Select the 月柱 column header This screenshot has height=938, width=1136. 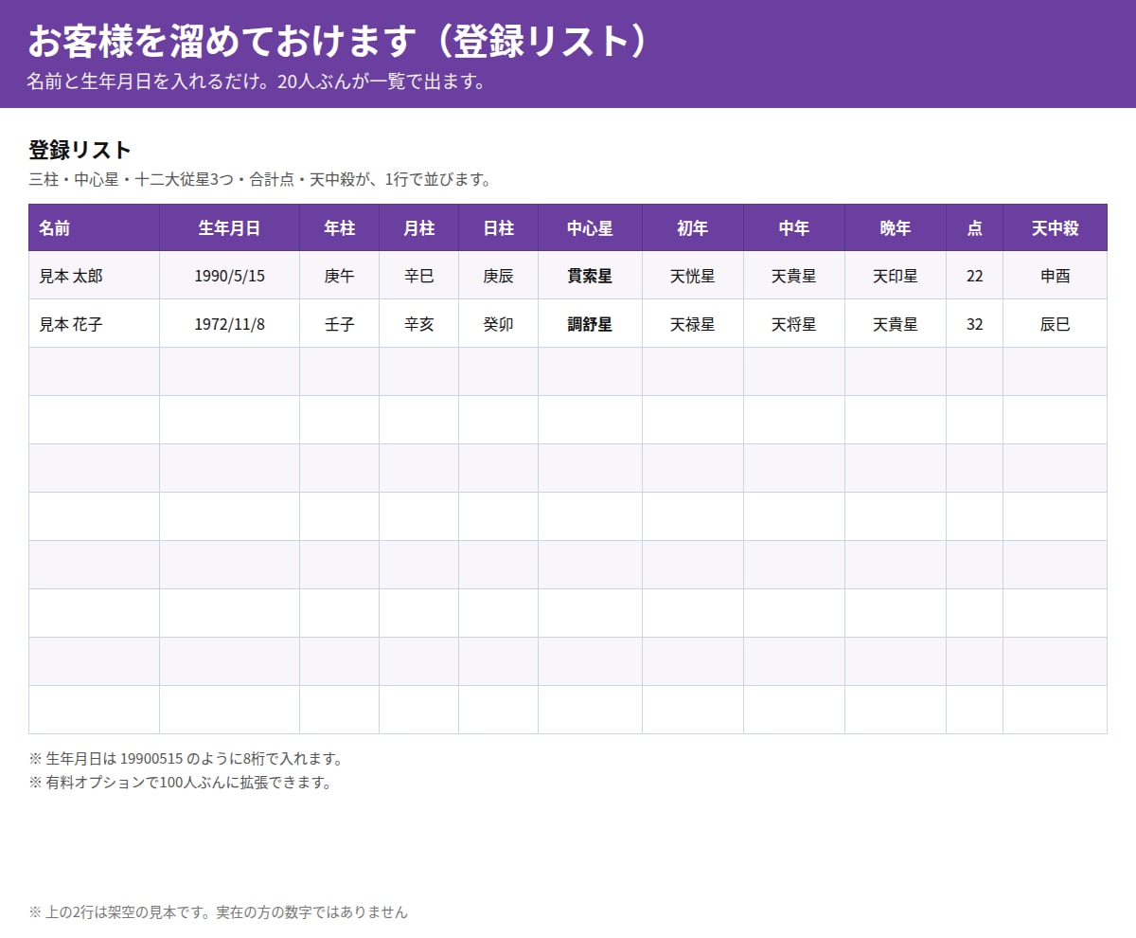(418, 227)
